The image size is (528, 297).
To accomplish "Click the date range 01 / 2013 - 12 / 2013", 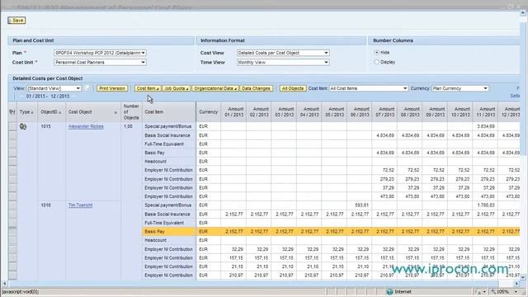I will point(48,97).
